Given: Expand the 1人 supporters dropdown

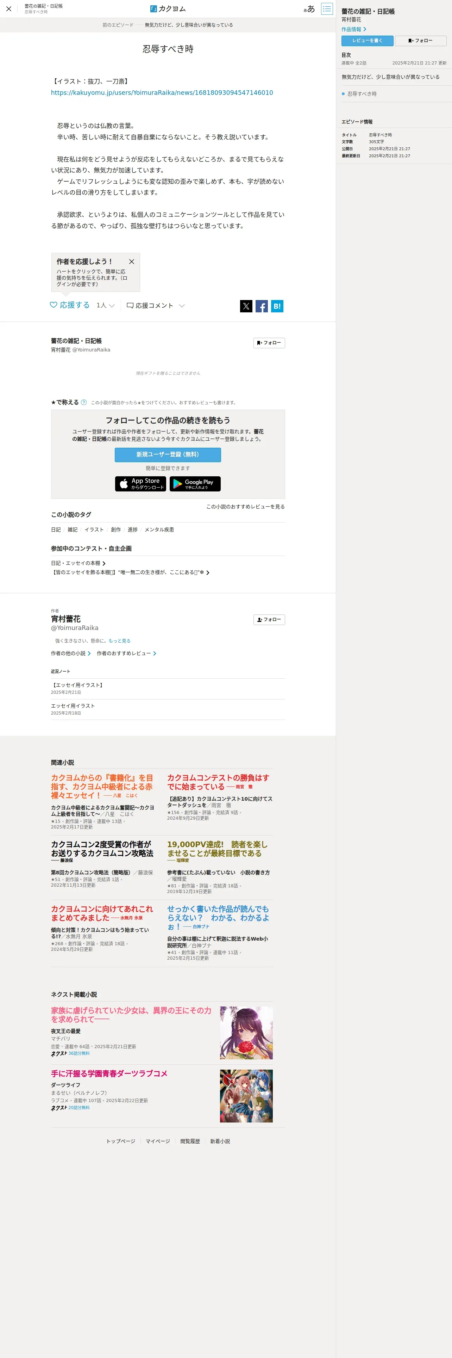Looking at the screenshot, I should click(105, 306).
